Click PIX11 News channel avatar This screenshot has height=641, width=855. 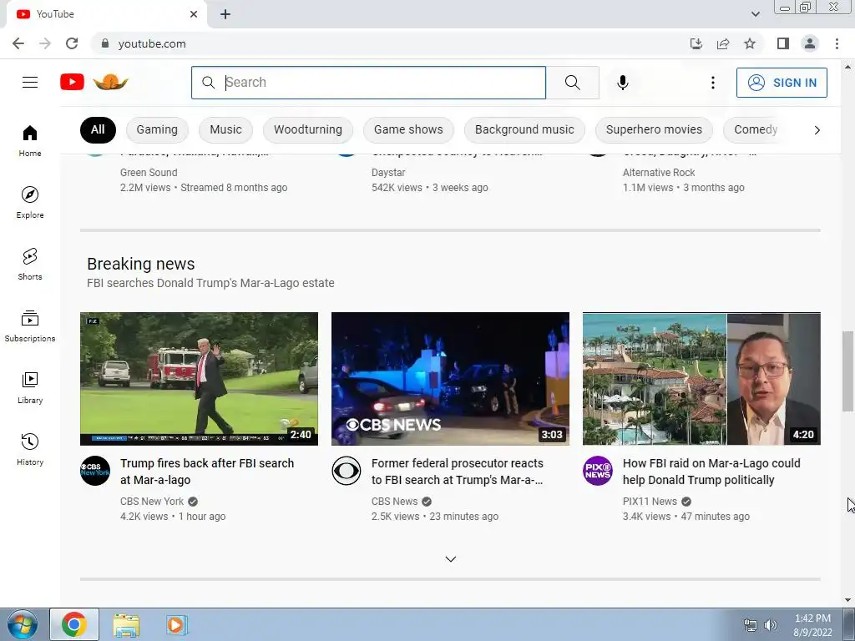(x=598, y=471)
